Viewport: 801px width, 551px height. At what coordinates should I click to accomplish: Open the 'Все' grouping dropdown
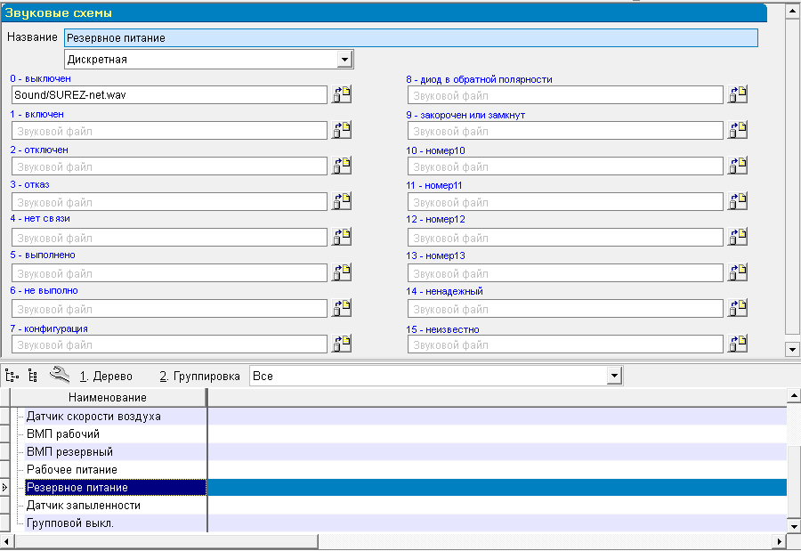pos(613,377)
